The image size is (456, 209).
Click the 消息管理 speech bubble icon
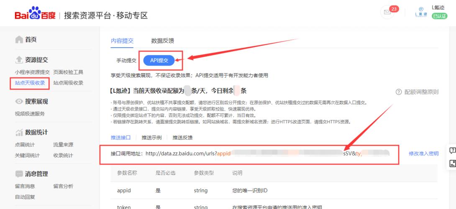pos(19,174)
